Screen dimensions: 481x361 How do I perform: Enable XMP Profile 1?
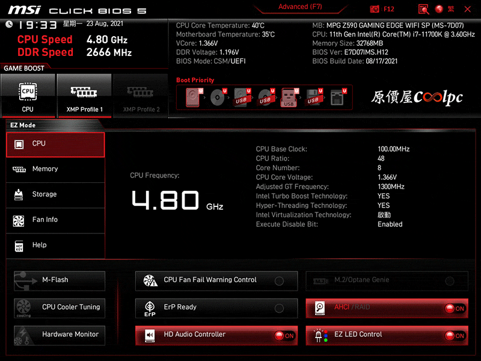[x=84, y=95]
